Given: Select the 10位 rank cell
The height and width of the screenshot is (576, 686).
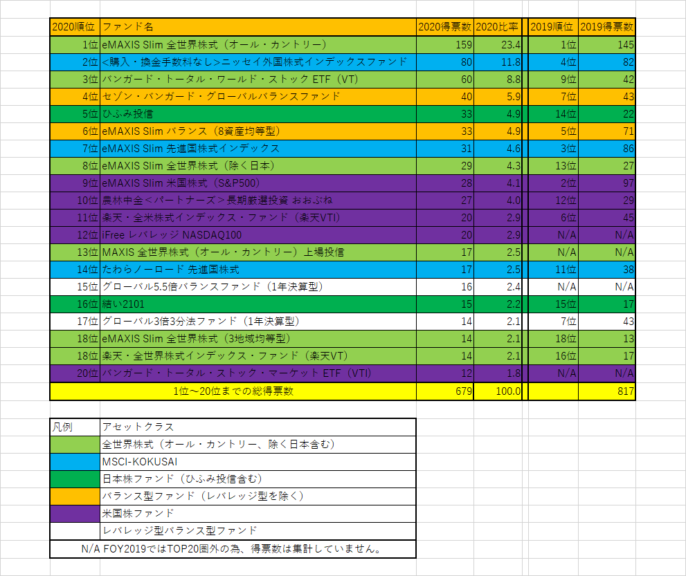Looking at the screenshot, I should click(x=75, y=200).
